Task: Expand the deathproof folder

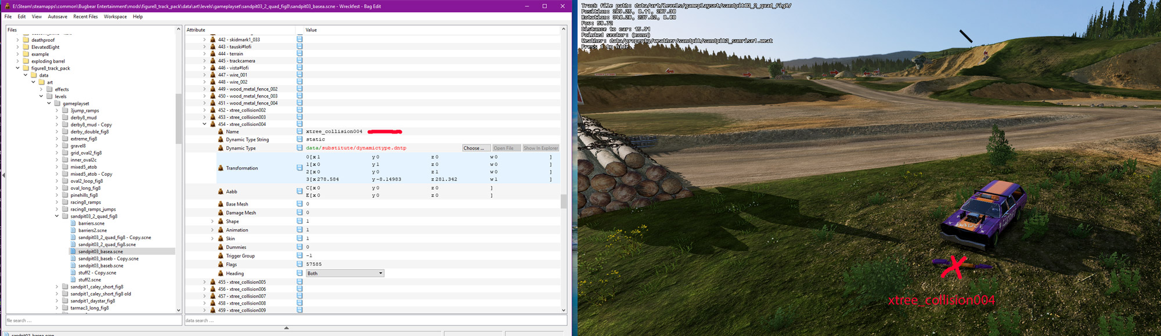Action: pos(17,41)
